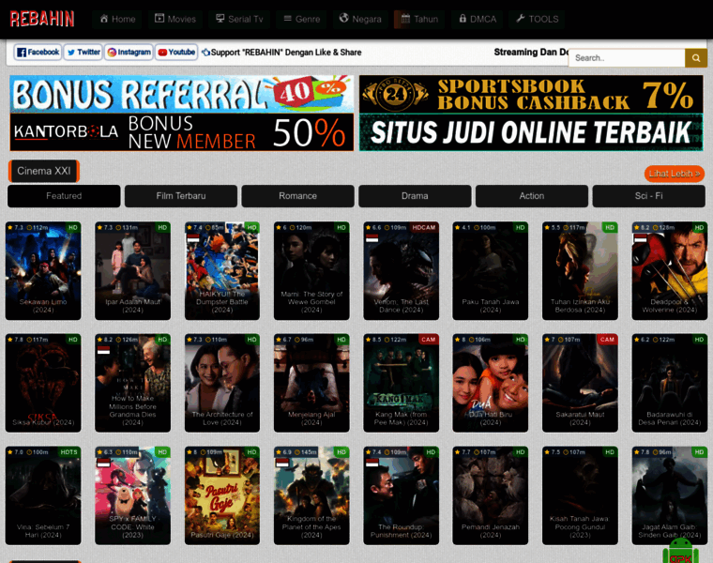Open SPY x FAMILY CODE: White poster
Viewport: 713px width, 563px height.
pyautogui.click(x=133, y=495)
